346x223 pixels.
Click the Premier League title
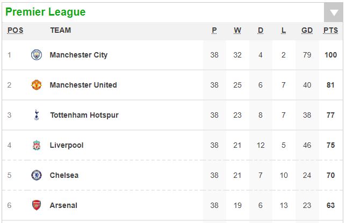46,12
